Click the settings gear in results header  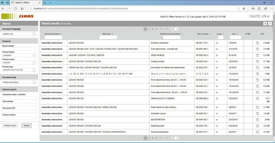265,23
